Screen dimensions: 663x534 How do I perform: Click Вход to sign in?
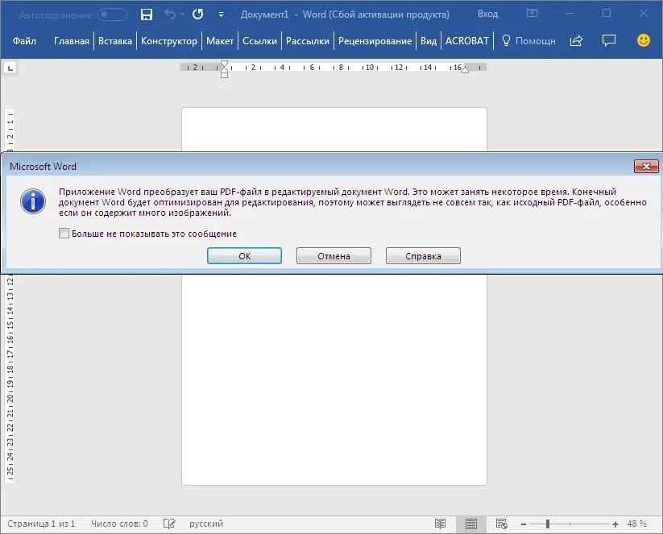click(x=487, y=14)
